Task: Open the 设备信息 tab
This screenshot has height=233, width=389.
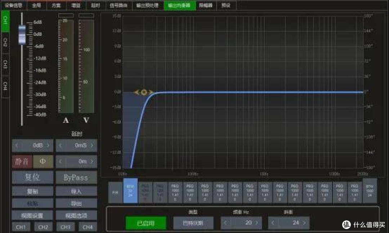Action: 13,5
